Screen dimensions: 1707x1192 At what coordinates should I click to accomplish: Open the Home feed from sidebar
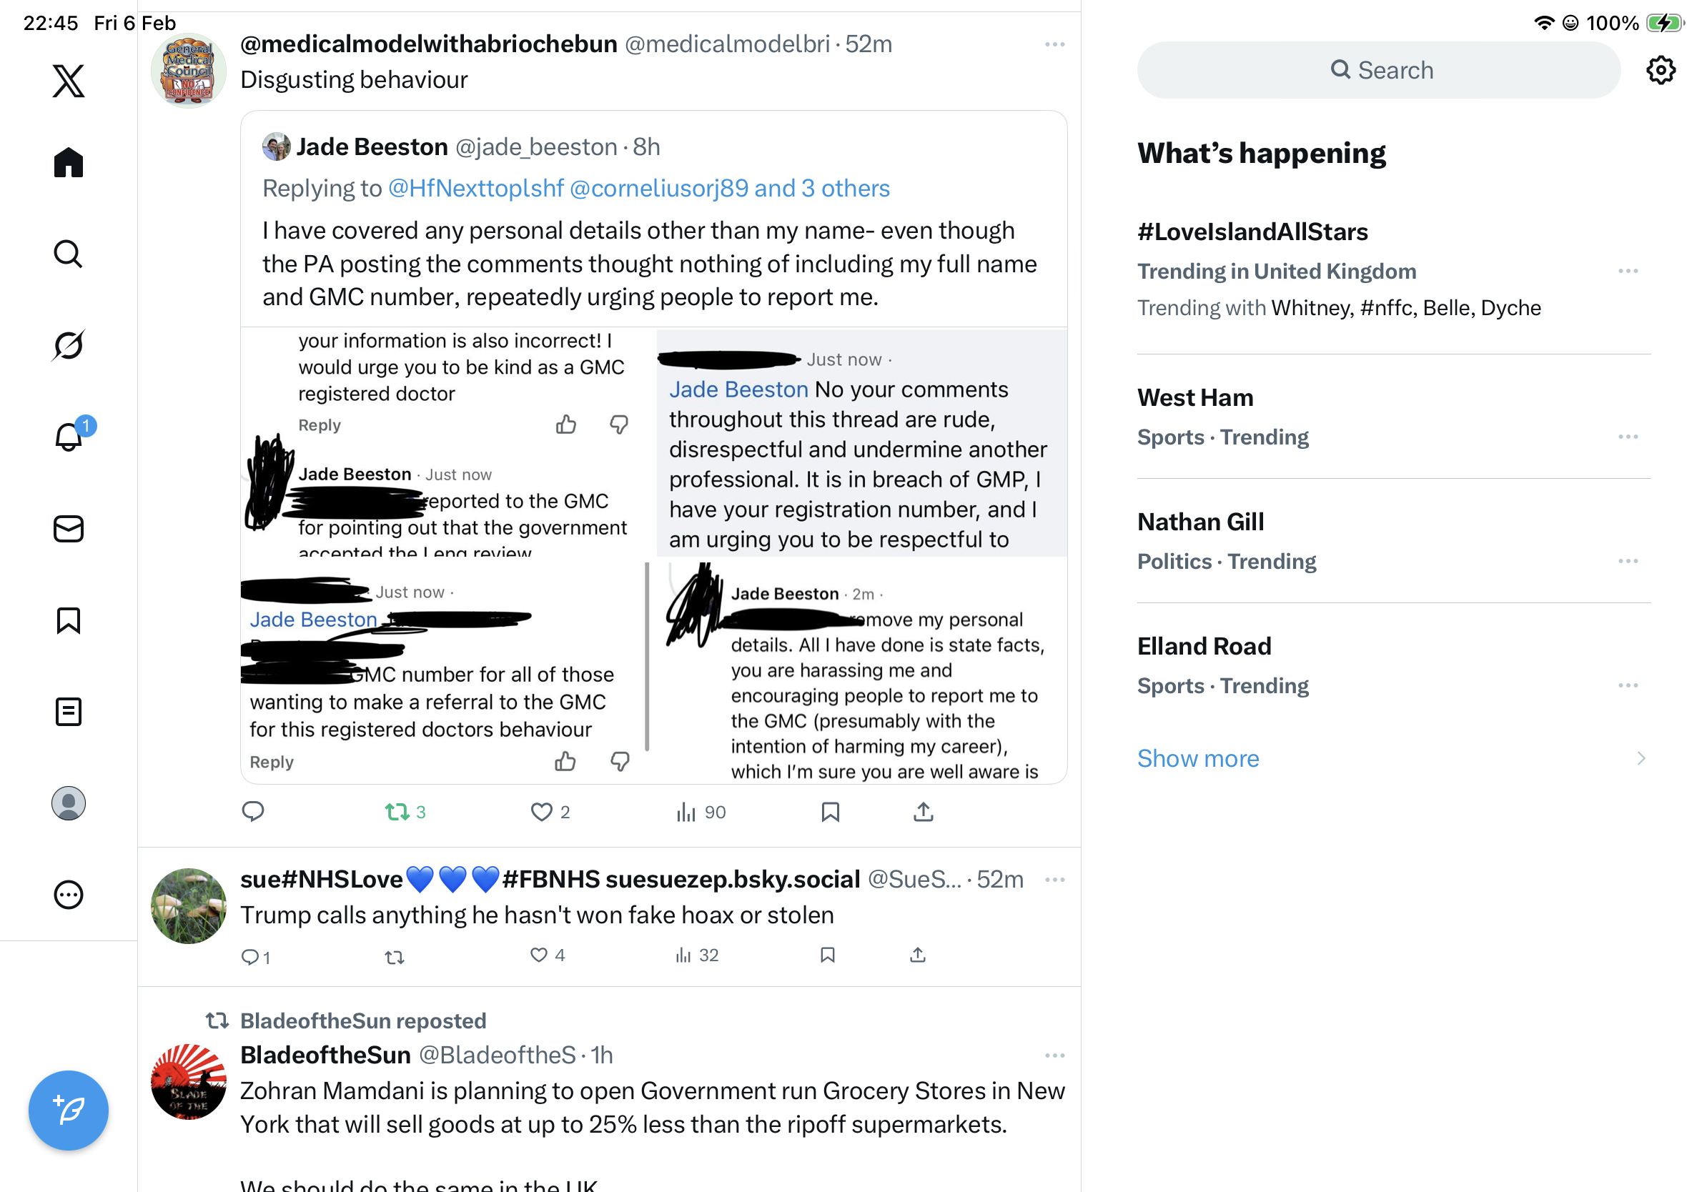[69, 162]
